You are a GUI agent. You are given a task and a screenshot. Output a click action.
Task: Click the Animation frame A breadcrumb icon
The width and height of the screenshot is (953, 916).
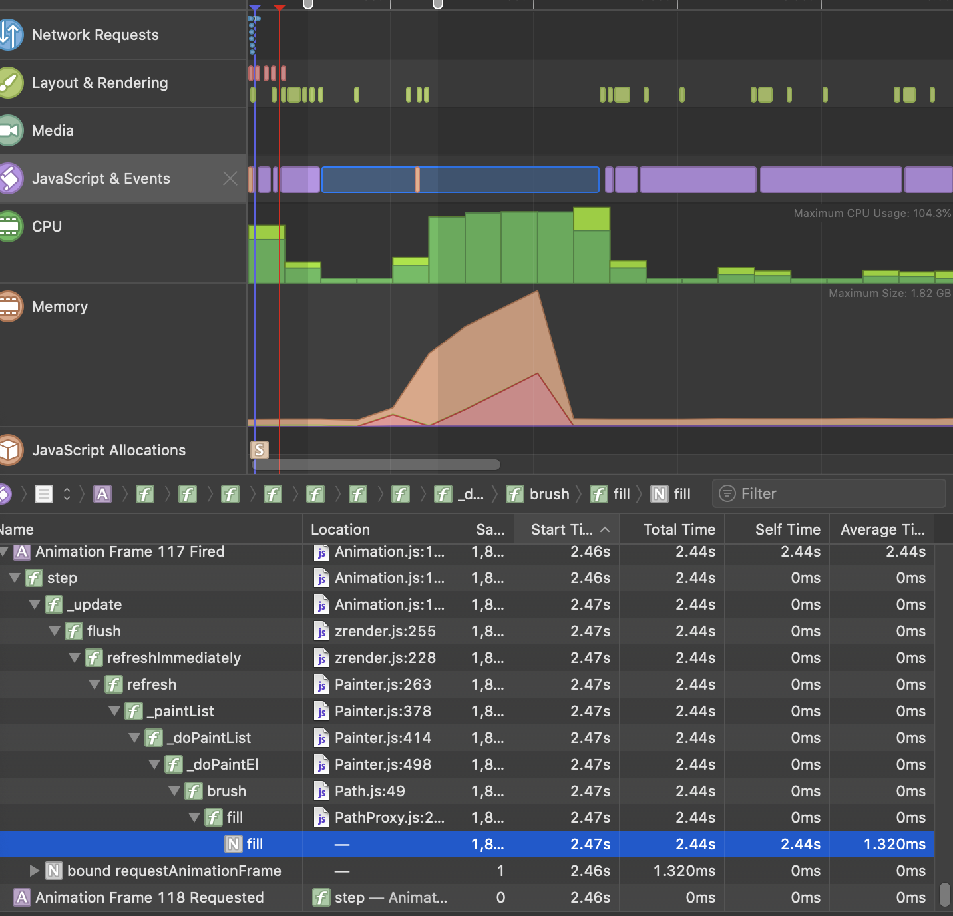tap(102, 494)
